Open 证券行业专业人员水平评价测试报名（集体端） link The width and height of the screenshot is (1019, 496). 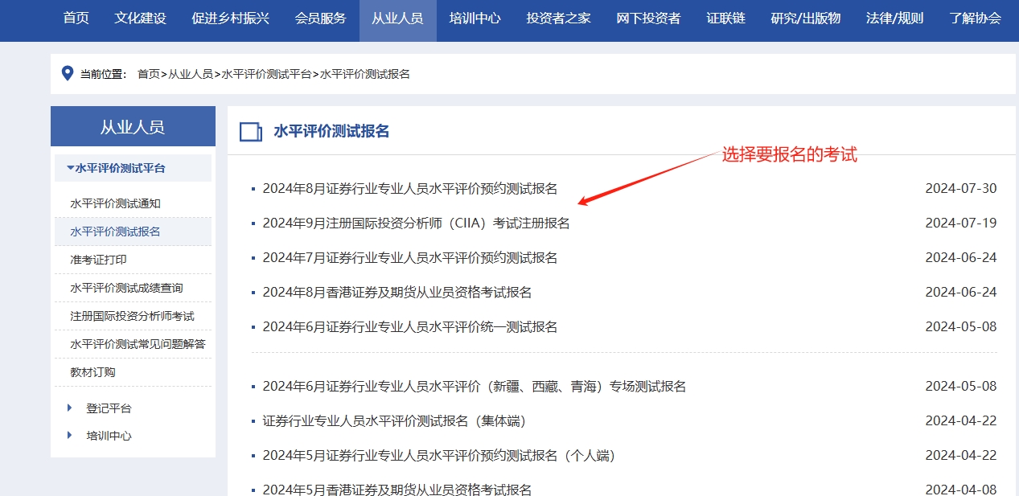pos(393,421)
